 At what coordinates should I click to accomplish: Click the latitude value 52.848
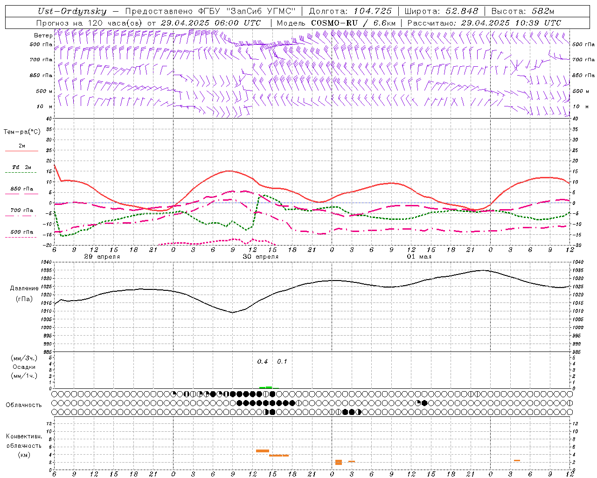click(461, 12)
